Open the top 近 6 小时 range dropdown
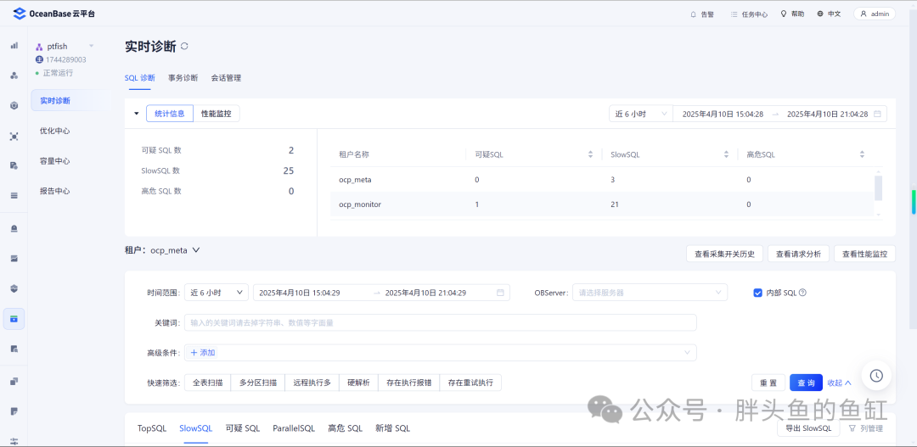Viewport: 917px width, 447px height. tap(641, 114)
